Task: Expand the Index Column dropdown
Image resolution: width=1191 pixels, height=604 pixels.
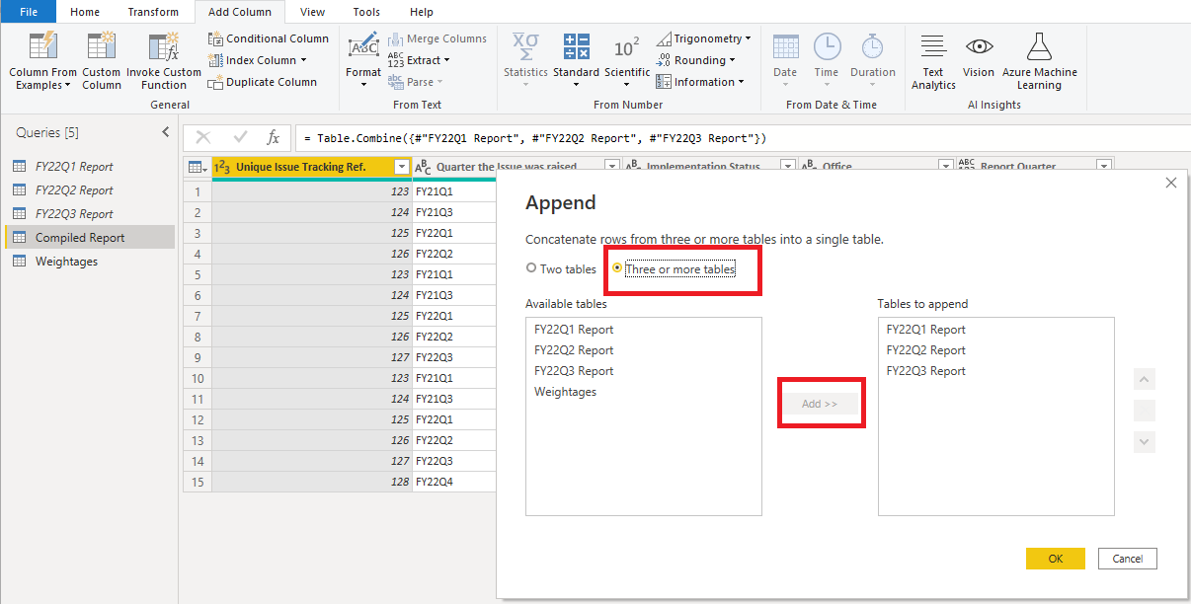Action: tap(303, 61)
